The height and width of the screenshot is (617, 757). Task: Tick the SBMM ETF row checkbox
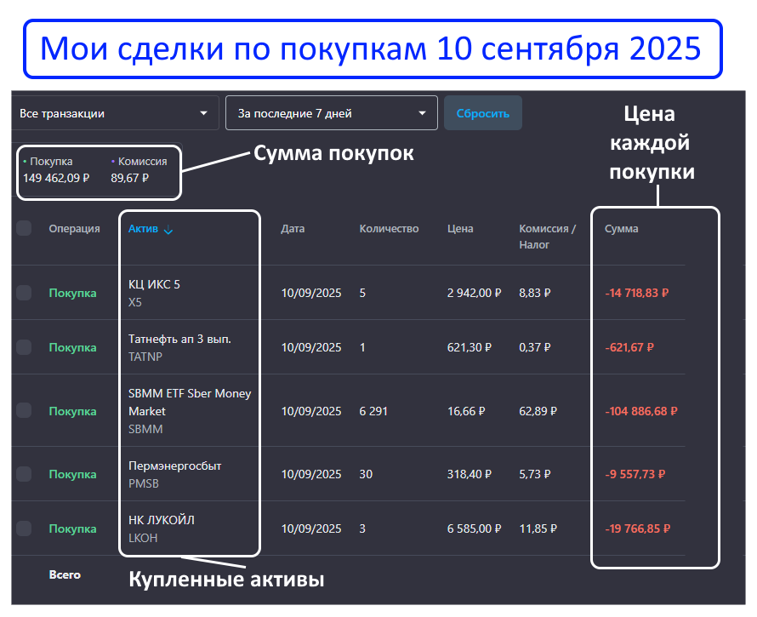click(24, 411)
